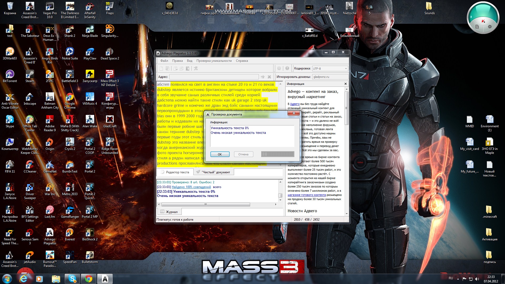Switch to the "Чистый" документ tab
Viewport: 505px width, 284px height.
[x=214, y=172]
